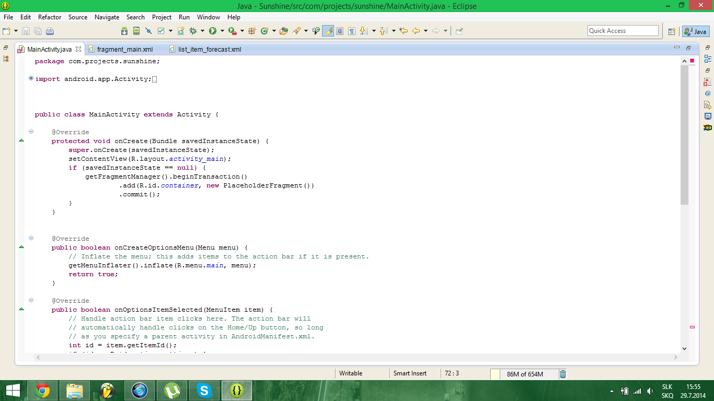Image resolution: width=714 pixels, height=401 pixels.
Task: Open the Refactor menu
Action: coord(50,17)
